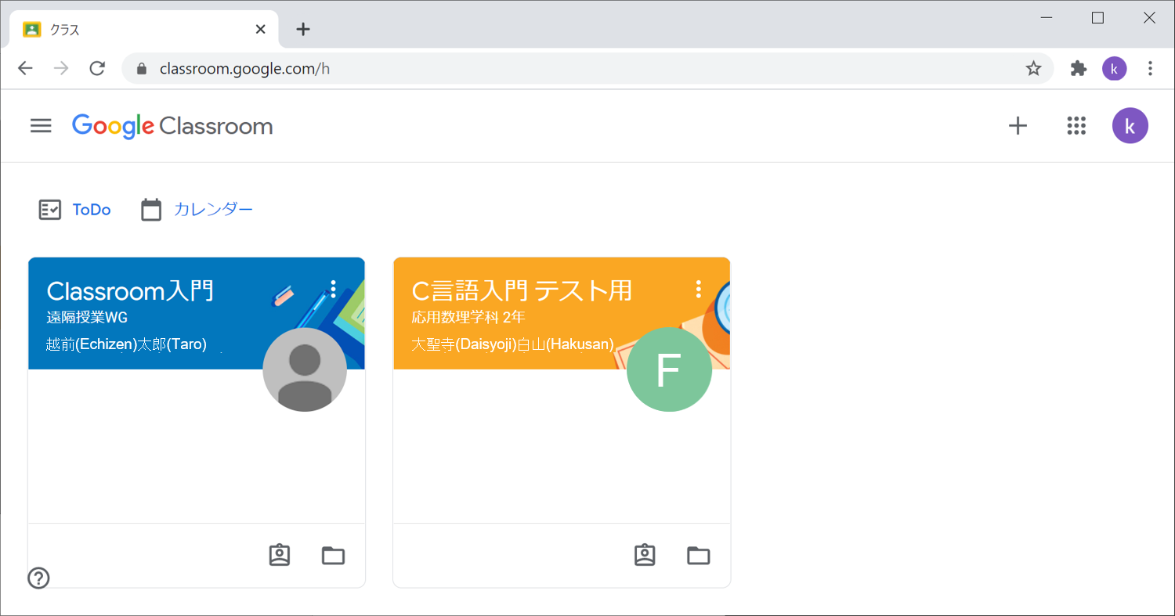Open three-dot menu on Classroom入門 card

click(x=334, y=289)
